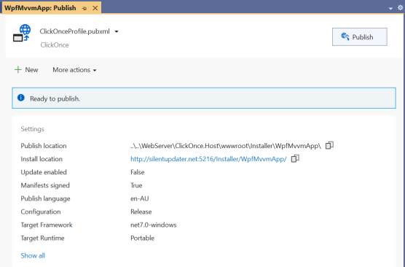This screenshot has width=405, height=267.
Task: Open the silentupdater.net install location link
Action: [208, 159]
